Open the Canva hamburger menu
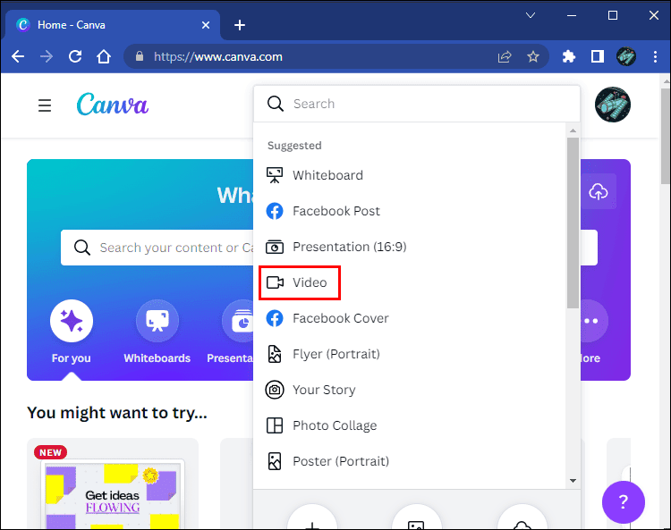Viewport: 671px width, 530px height. click(45, 105)
